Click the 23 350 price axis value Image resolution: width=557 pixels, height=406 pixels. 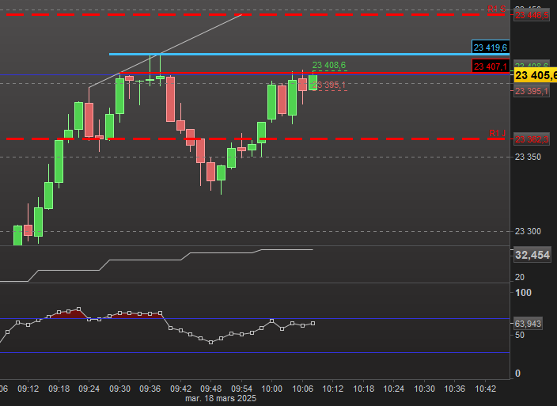(528, 157)
